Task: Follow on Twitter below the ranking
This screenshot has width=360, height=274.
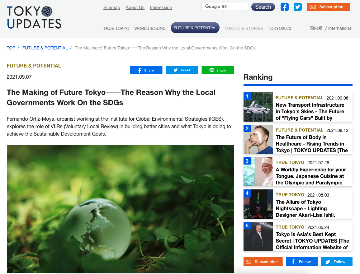Action: coord(337,262)
